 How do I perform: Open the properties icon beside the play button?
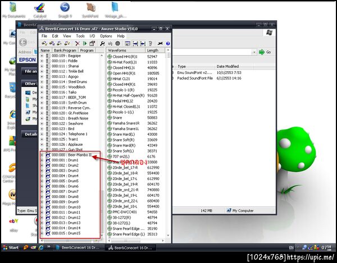coord(92,44)
